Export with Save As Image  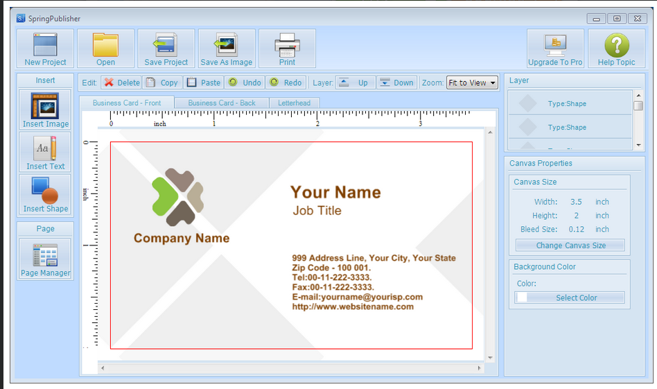point(227,49)
